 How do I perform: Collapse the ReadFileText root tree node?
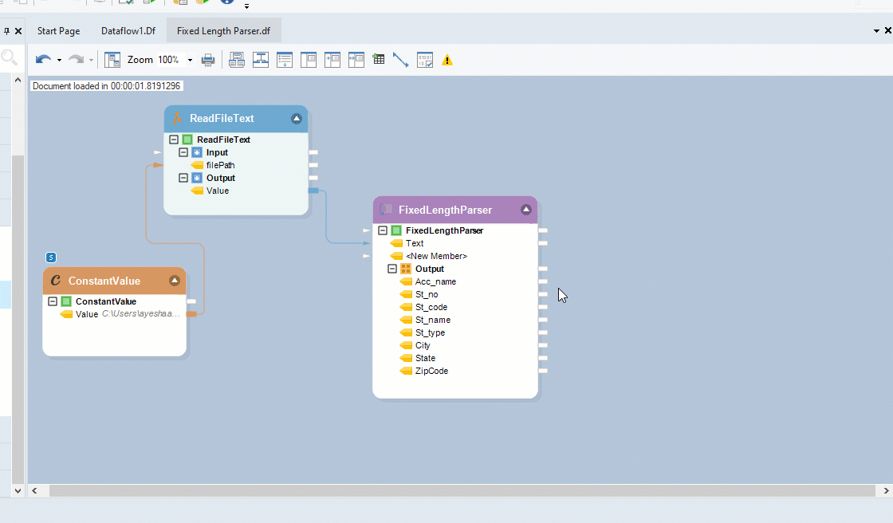click(174, 140)
